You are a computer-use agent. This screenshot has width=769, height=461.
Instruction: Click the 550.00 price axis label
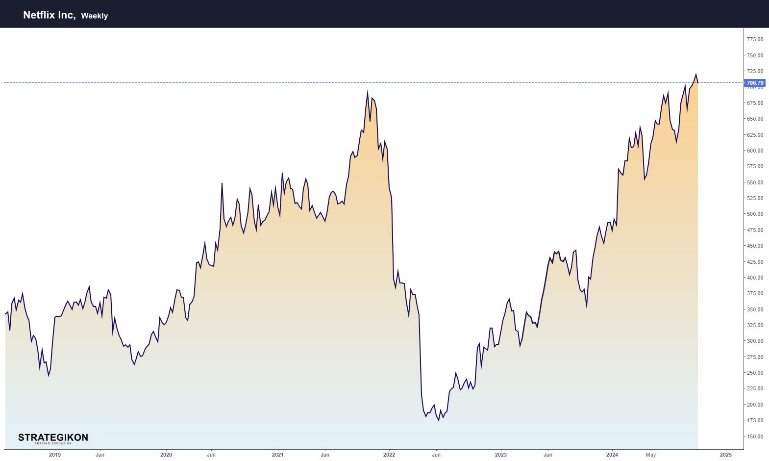point(755,182)
